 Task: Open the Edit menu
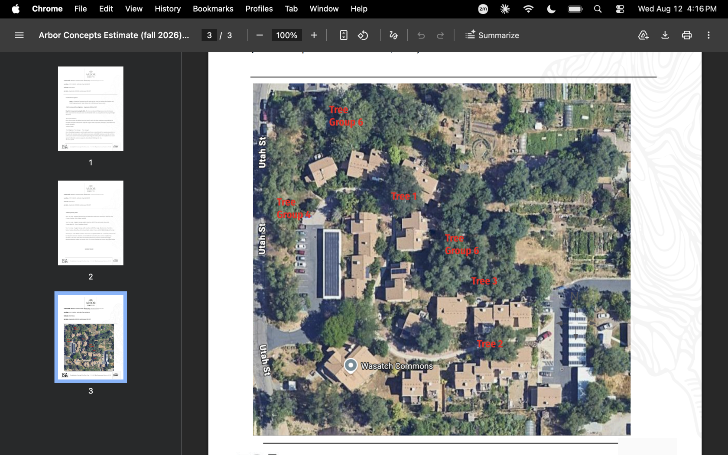(106, 9)
